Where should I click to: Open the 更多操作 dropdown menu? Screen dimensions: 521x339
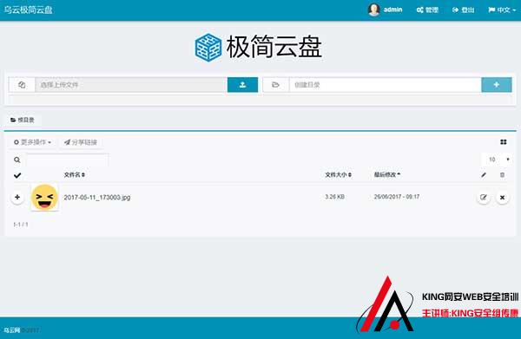click(32, 142)
